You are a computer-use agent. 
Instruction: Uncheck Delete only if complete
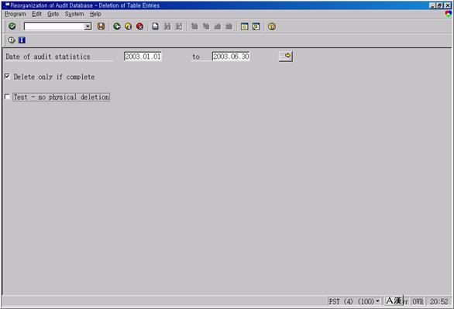coord(7,77)
